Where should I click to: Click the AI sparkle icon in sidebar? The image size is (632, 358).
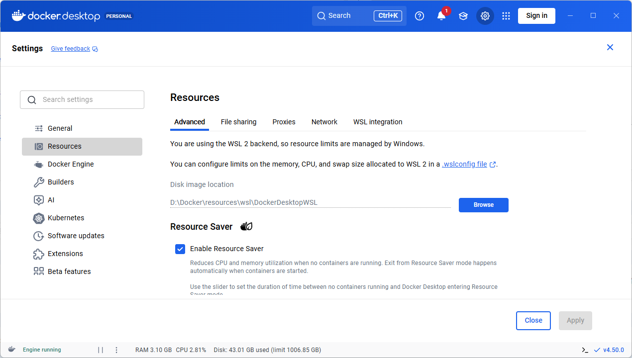39,200
